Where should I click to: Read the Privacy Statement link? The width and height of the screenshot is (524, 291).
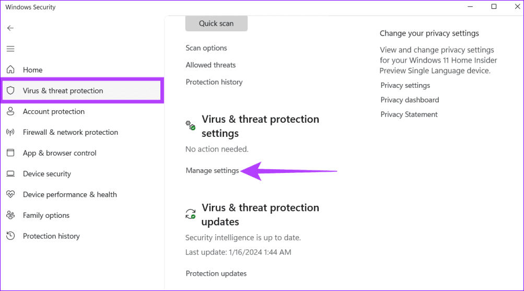(409, 114)
